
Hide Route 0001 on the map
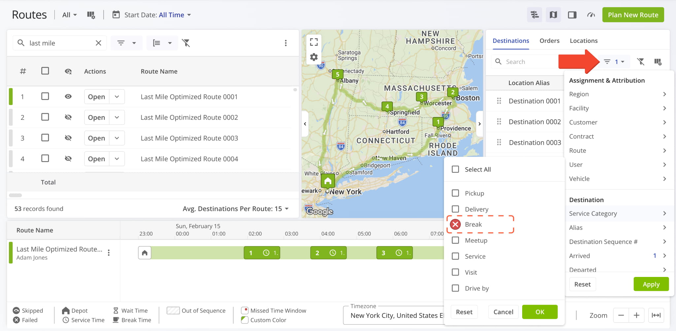click(x=68, y=97)
